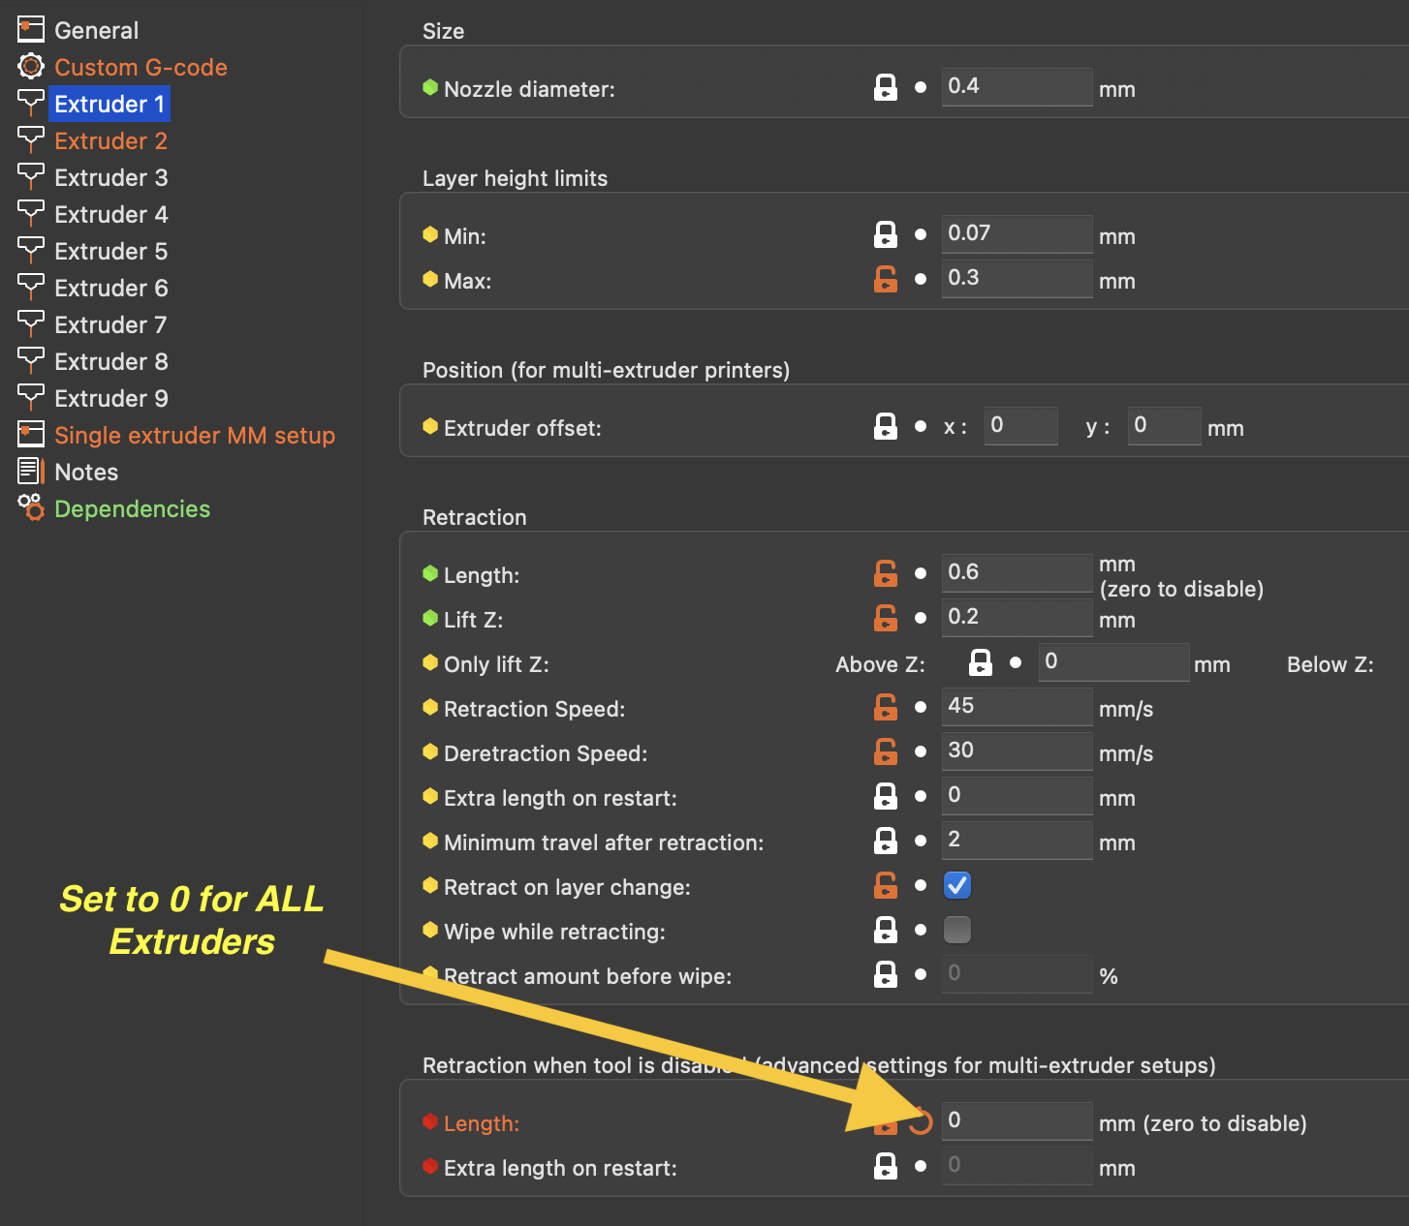Select Extruder 7 in the sidebar

[110, 324]
